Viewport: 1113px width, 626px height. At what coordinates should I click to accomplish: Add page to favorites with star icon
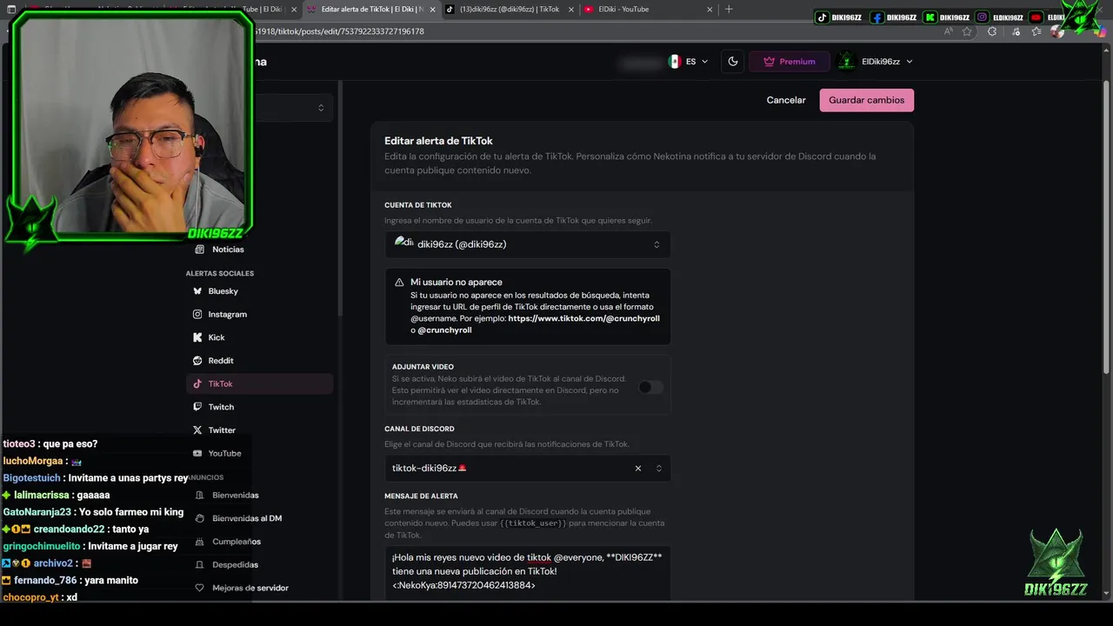tap(967, 31)
